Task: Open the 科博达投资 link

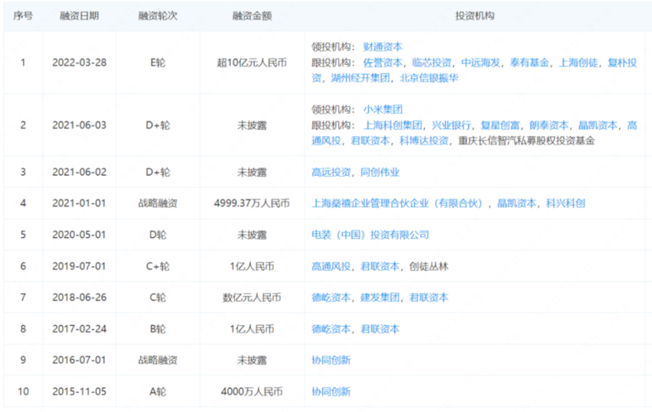Action: tap(424, 141)
